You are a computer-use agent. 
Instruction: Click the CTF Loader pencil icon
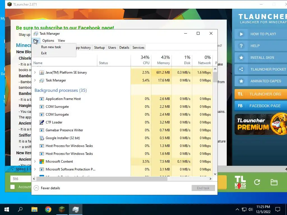[x=42, y=122]
